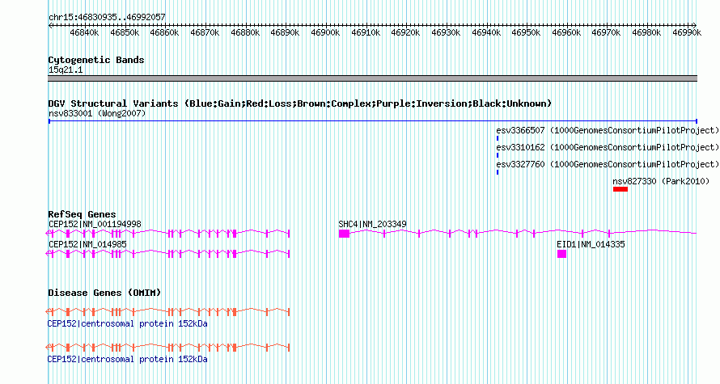This screenshot has height=384, width=720.
Task: Click the 15q21.1 cytogenetic band bar
Action: [x=373, y=78]
